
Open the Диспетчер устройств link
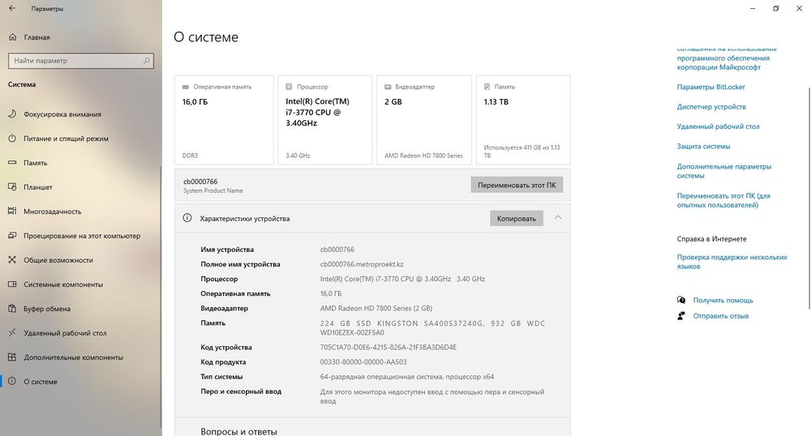coord(711,107)
